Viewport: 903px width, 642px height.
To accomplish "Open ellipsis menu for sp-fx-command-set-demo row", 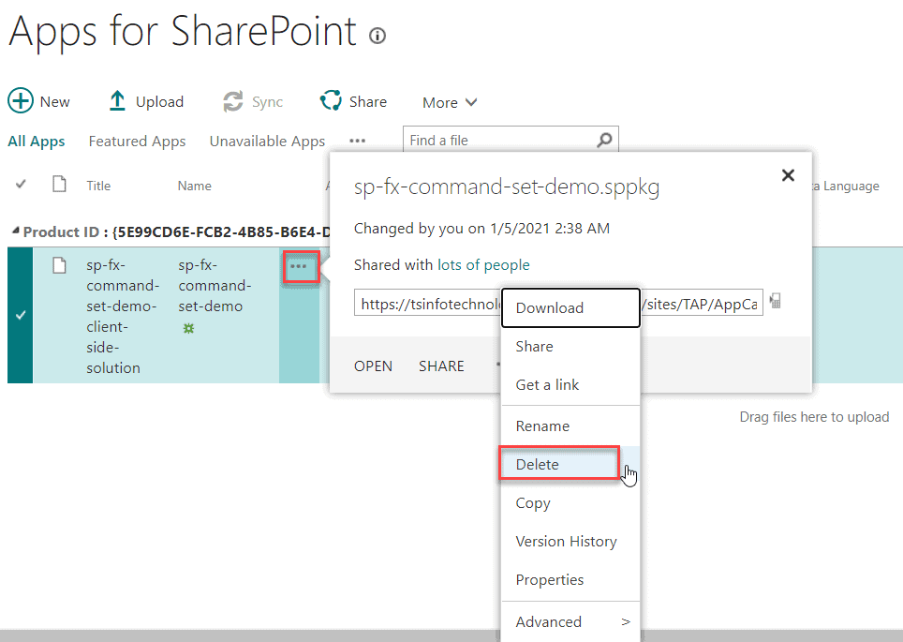I will (300, 266).
